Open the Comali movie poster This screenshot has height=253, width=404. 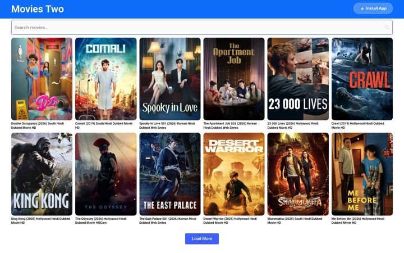[106, 79]
